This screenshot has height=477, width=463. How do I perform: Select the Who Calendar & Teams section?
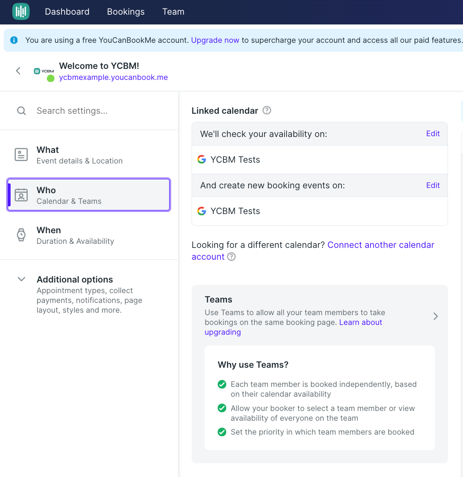click(x=88, y=195)
